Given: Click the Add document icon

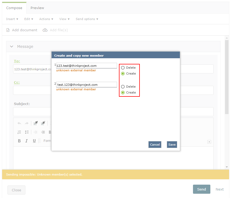Looking at the screenshot, I should coord(8,30).
